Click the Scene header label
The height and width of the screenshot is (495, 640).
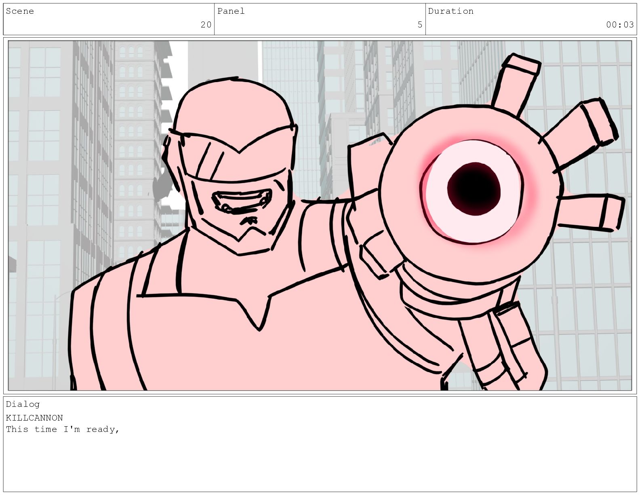pyautogui.click(x=20, y=11)
